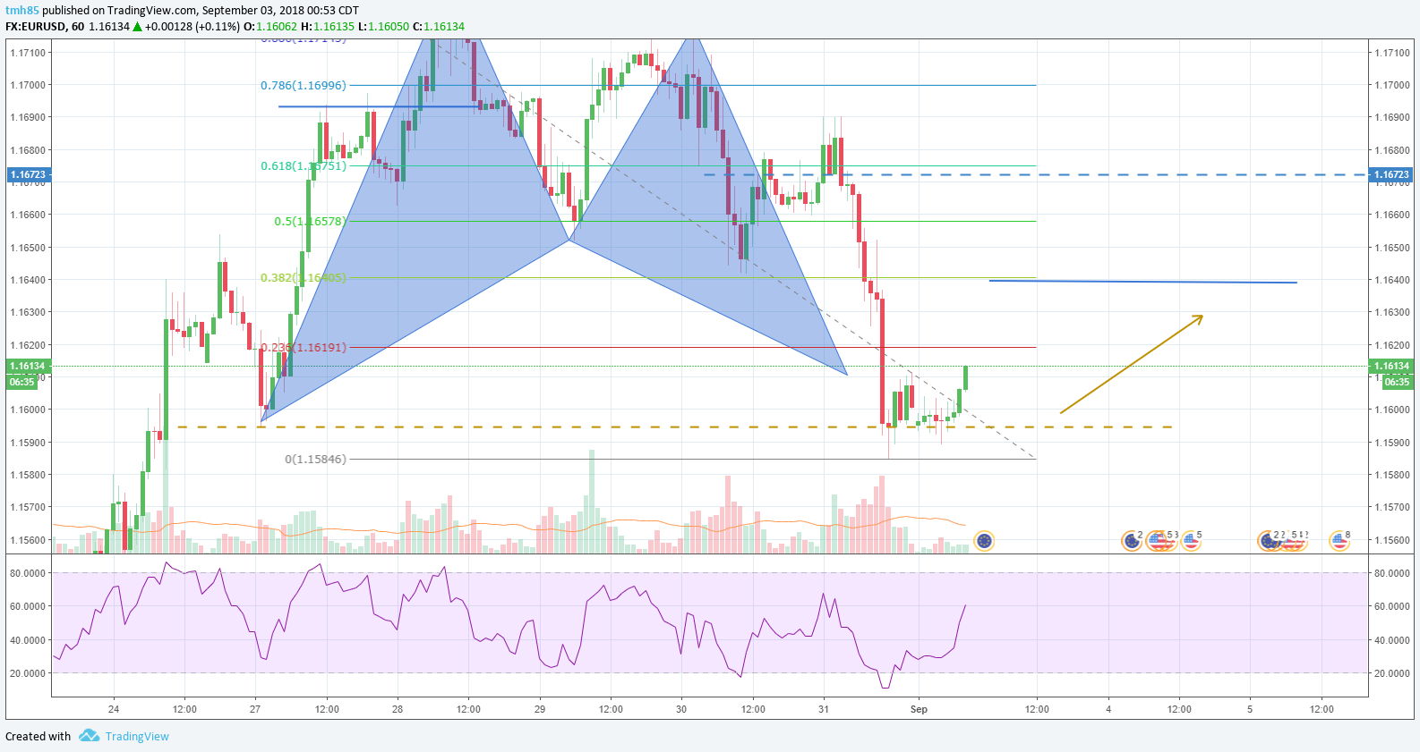The image size is (1420, 752).
Task: Click the 0.236(1.16191) Fibonacci label
Action: pos(304,347)
